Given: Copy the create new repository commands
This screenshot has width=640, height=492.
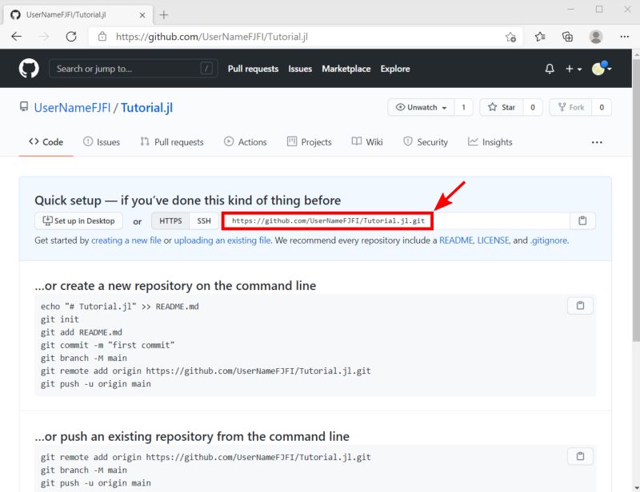Looking at the screenshot, I should pyautogui.click(x=580, y=305).
